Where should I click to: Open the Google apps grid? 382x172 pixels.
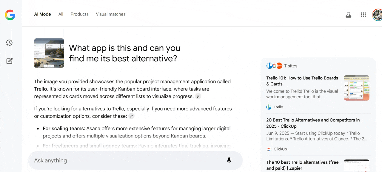pos(363,15)
